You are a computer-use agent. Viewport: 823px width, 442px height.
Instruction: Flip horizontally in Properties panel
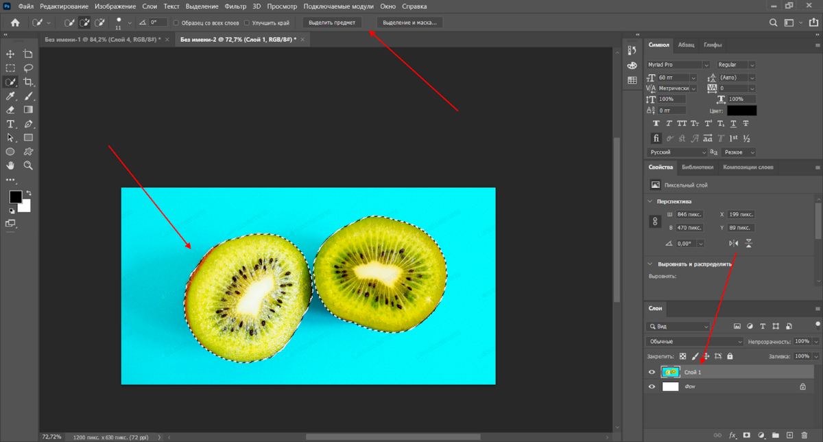pos(733,243)
